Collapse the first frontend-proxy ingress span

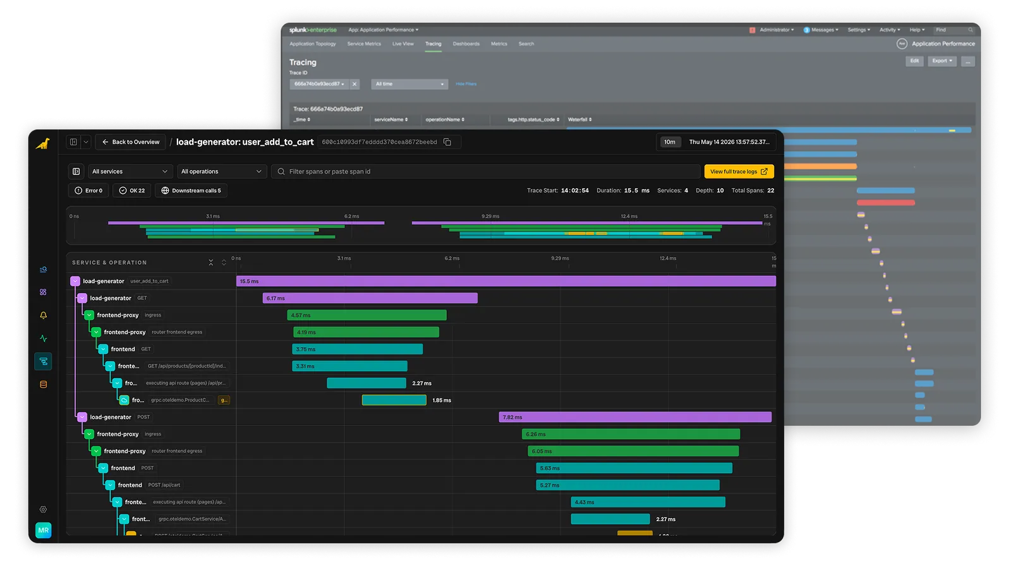89,315
